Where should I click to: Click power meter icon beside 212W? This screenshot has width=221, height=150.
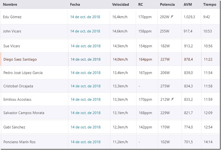coord(172,99)
